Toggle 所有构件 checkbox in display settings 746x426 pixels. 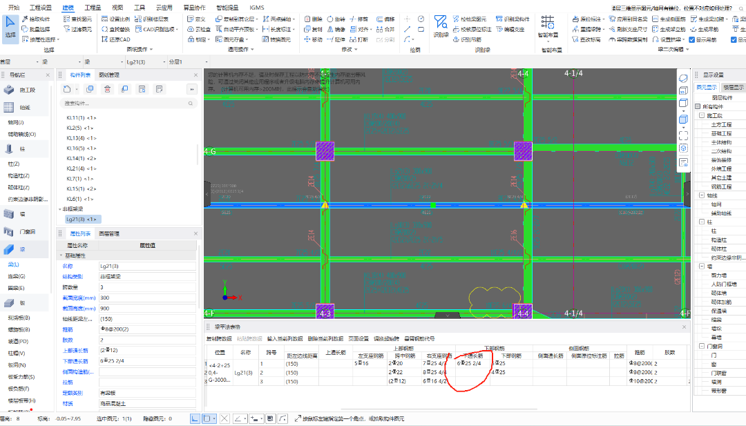point(698,106)
